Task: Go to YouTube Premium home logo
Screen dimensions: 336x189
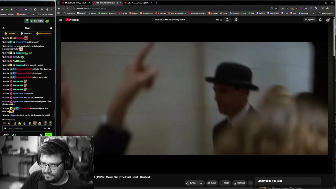Action: [x=72, y=20]
